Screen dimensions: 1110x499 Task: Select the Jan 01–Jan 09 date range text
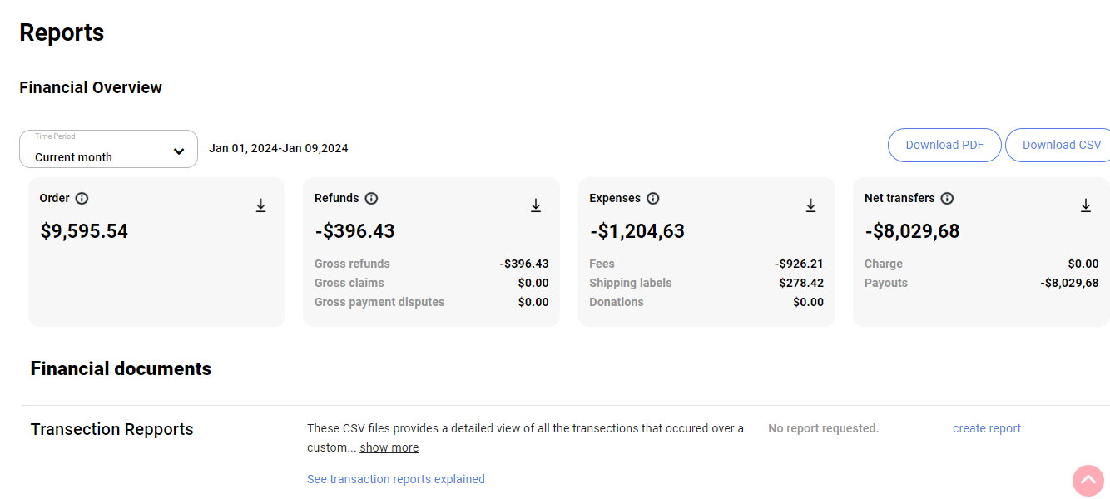tap(278, 149)
